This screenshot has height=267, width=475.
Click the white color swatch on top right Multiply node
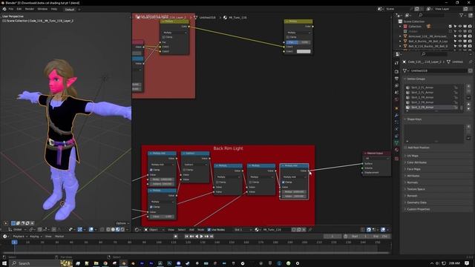pos(304,51)
